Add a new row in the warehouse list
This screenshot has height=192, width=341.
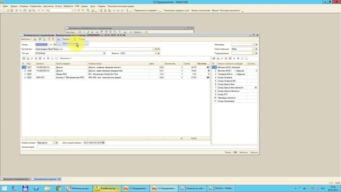click(x=214, y=58)
